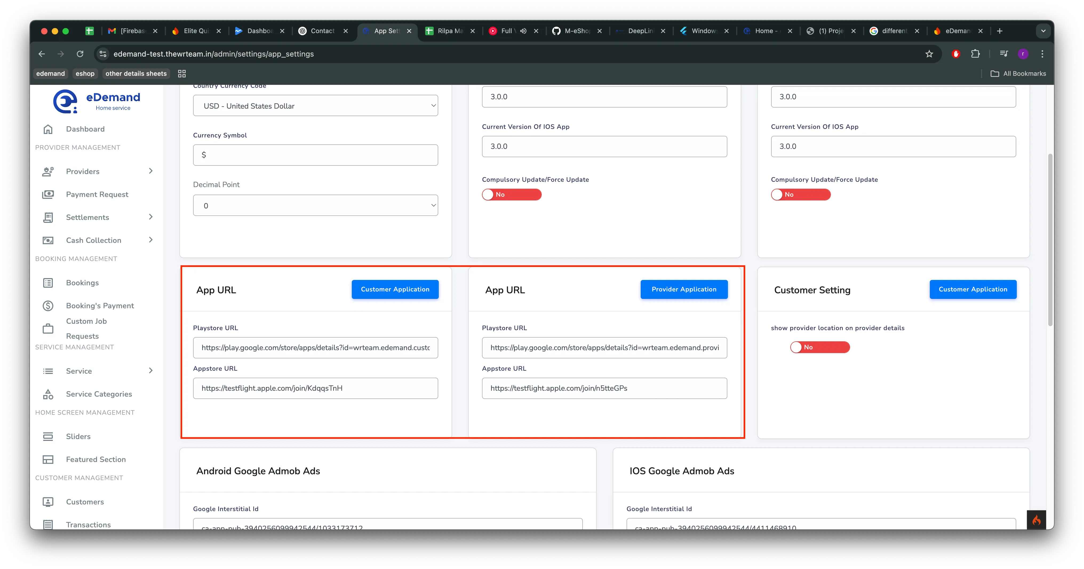Open the bookmarks bar apps grid icon
Screen dimensions: 1084x569
click(x=182, y=74)
